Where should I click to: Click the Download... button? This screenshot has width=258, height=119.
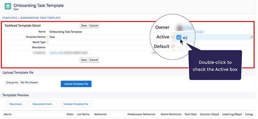point(16,104)
